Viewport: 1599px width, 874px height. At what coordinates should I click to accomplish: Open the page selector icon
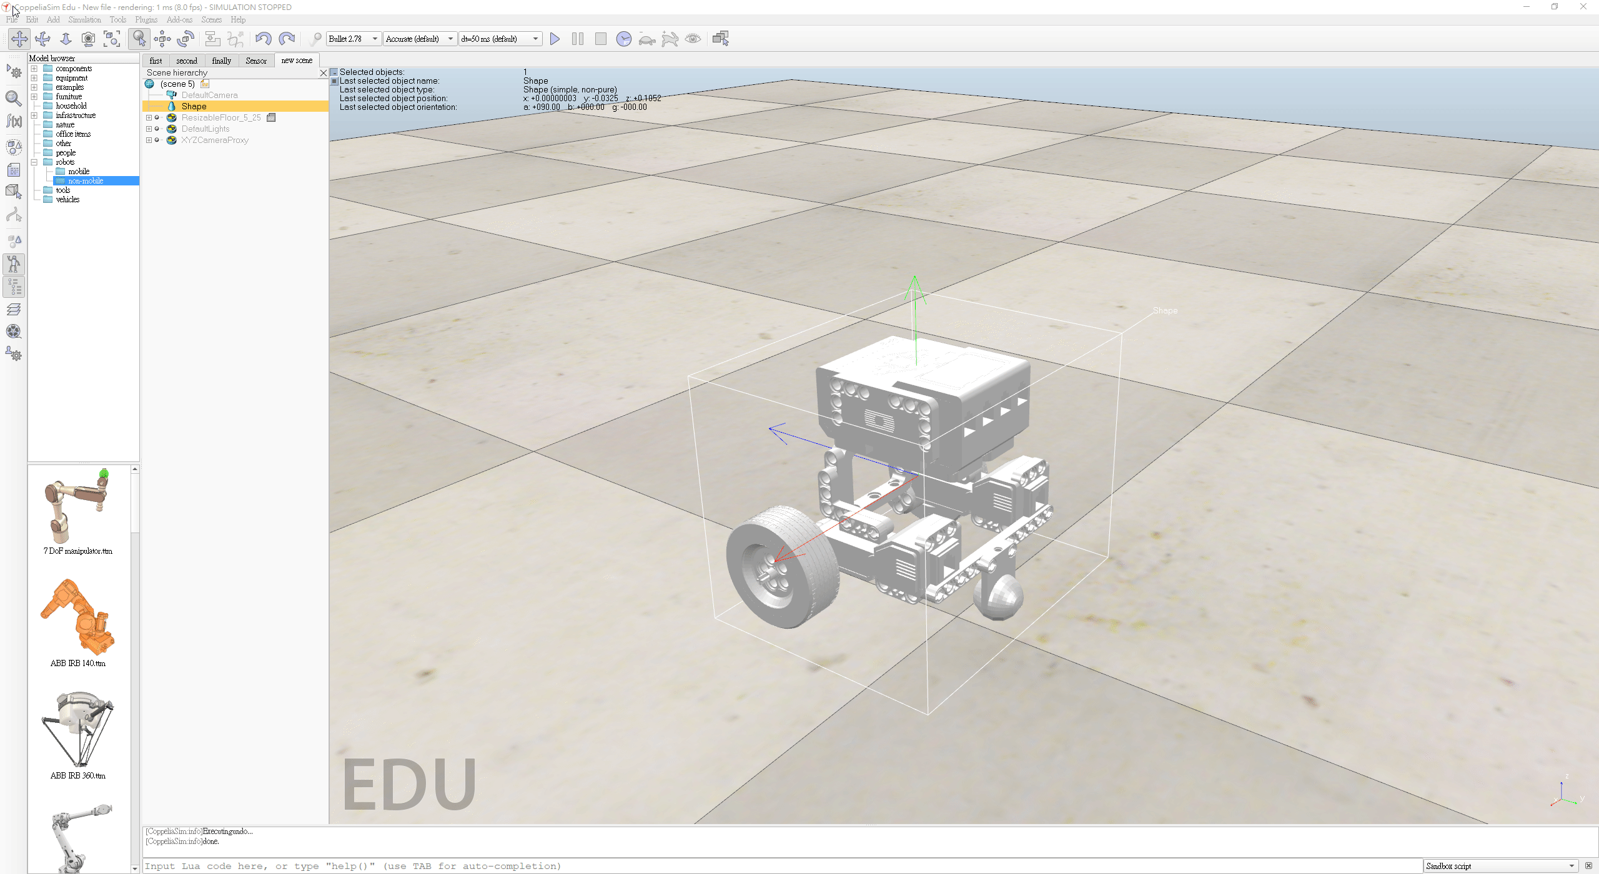(x=721, y=39)
